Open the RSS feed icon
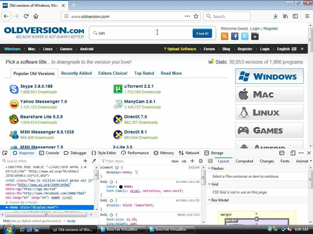The height and width of the screenshot is (234, 313). pos(225,37)
